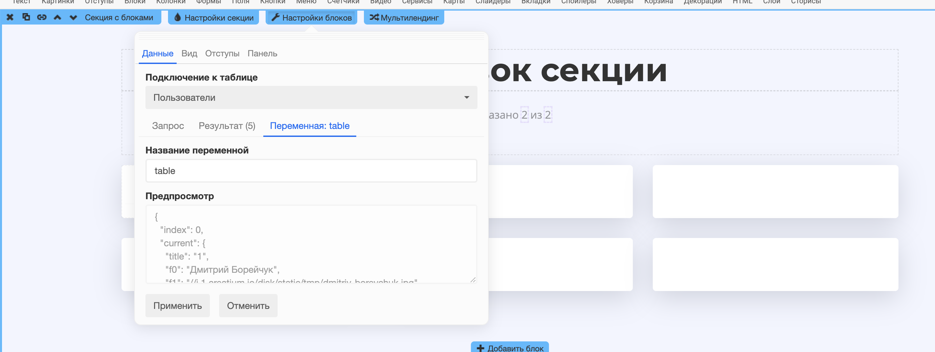Open the 'Формы' top menu
The image size is (935, 352).
209,2
